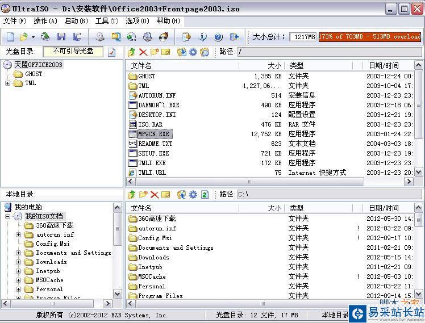Click the orange capacity overload bar

370,36
